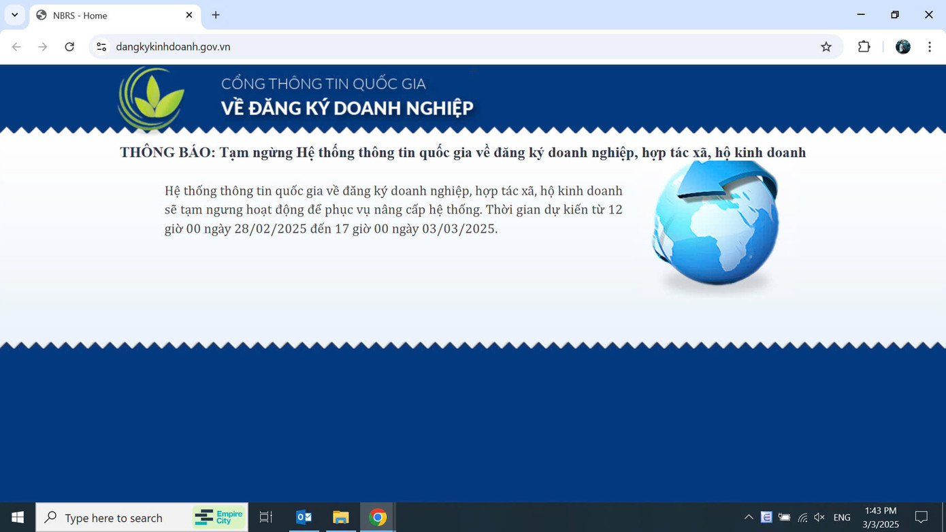Open Task View on the taskbar

(x=265, y=517)
